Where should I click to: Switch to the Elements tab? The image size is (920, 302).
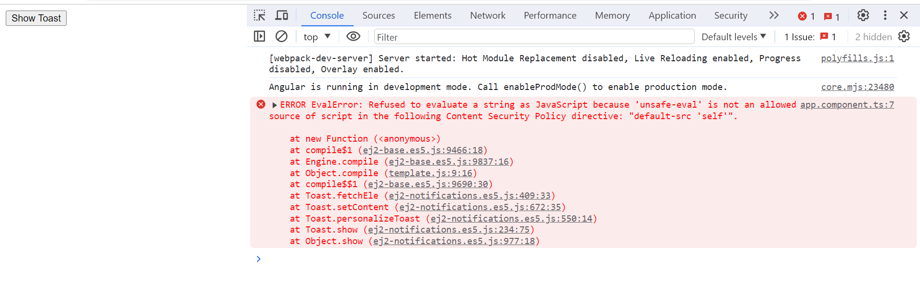[x=433, y=15]
